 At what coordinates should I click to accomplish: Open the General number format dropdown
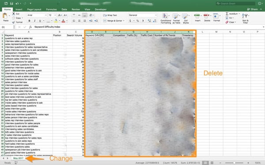tap(156, 15)
